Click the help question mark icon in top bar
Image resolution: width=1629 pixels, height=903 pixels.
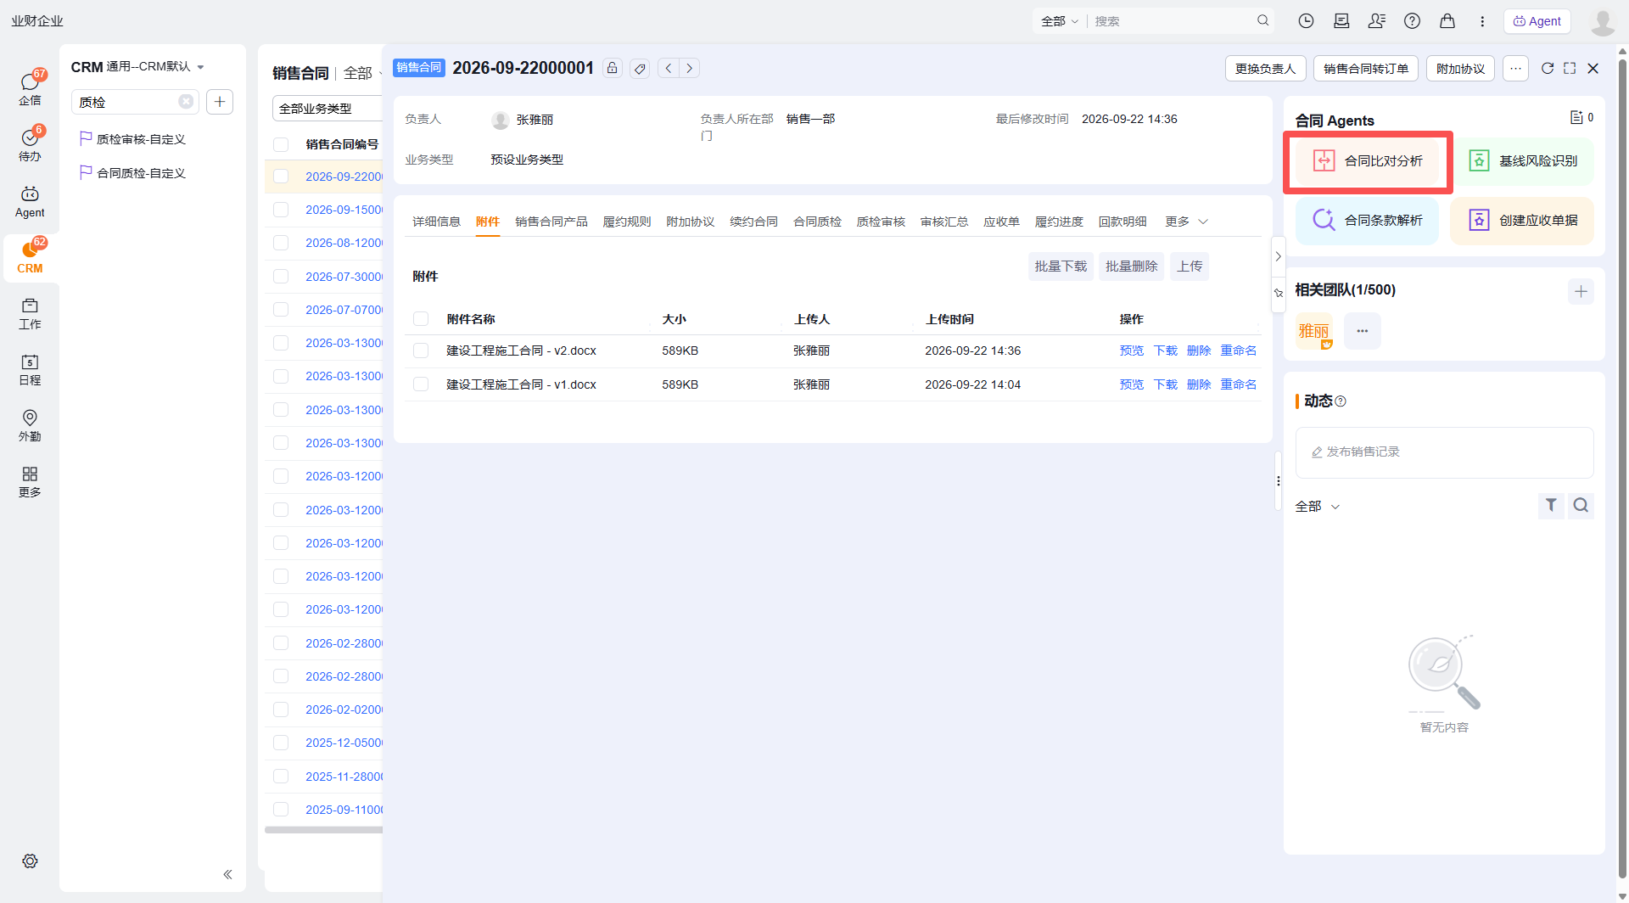(x=1412, y=21)
